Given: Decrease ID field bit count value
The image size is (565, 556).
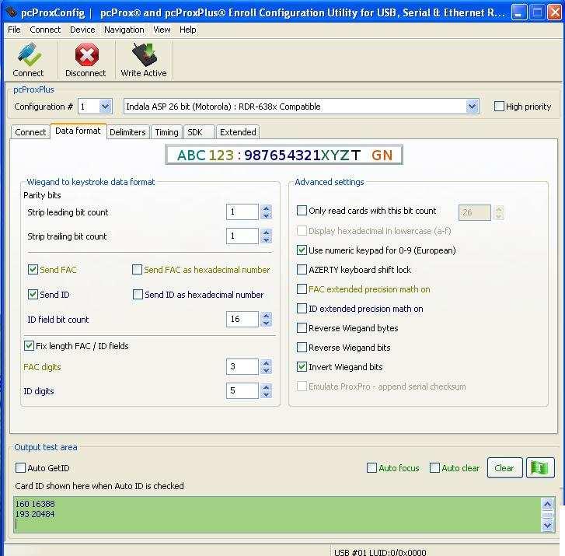Looking at the screenshot, I should (267, 323).
